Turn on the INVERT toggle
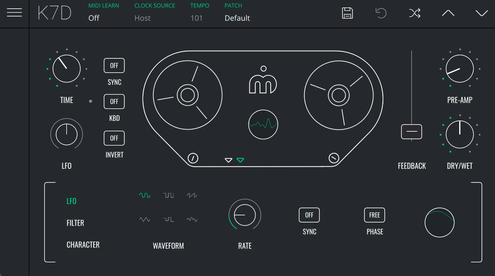Screen dimensions: 495x276 (114, 138)
